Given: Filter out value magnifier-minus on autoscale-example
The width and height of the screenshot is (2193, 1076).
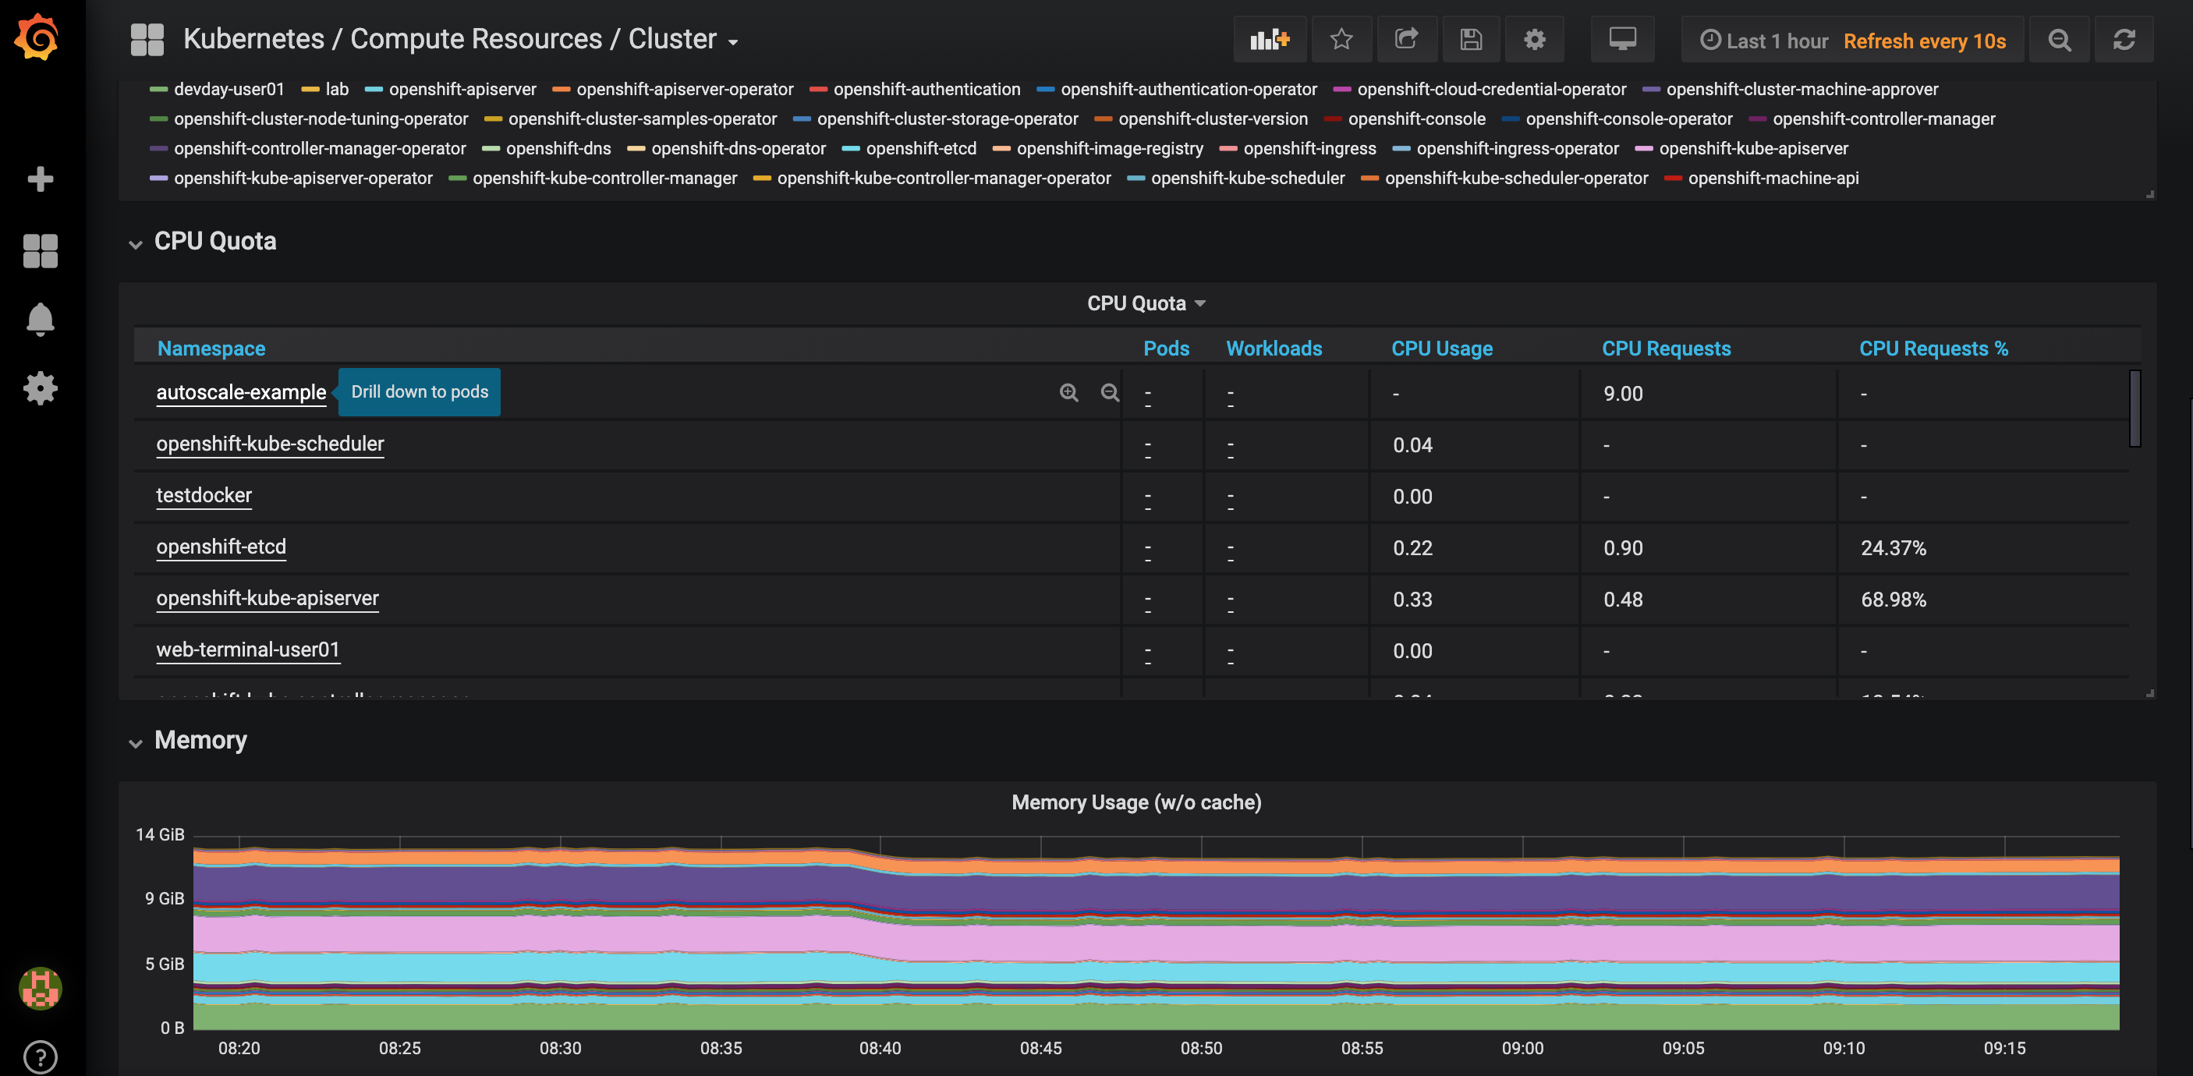Looking at the screenshot, I should click(1109, 392).
